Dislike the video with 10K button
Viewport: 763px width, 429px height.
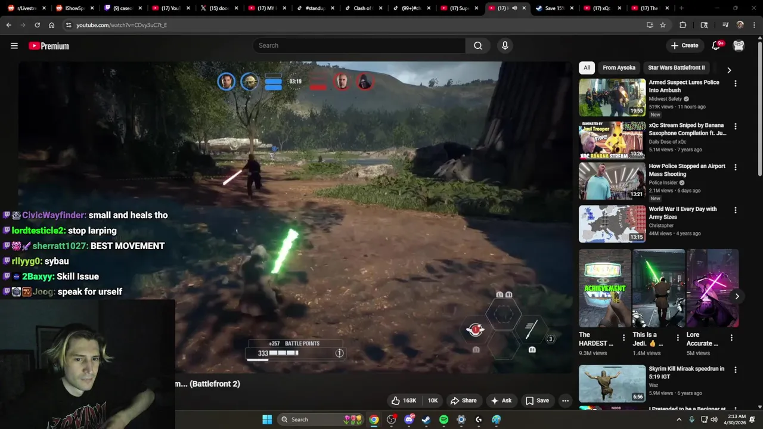tap(433, 400)
